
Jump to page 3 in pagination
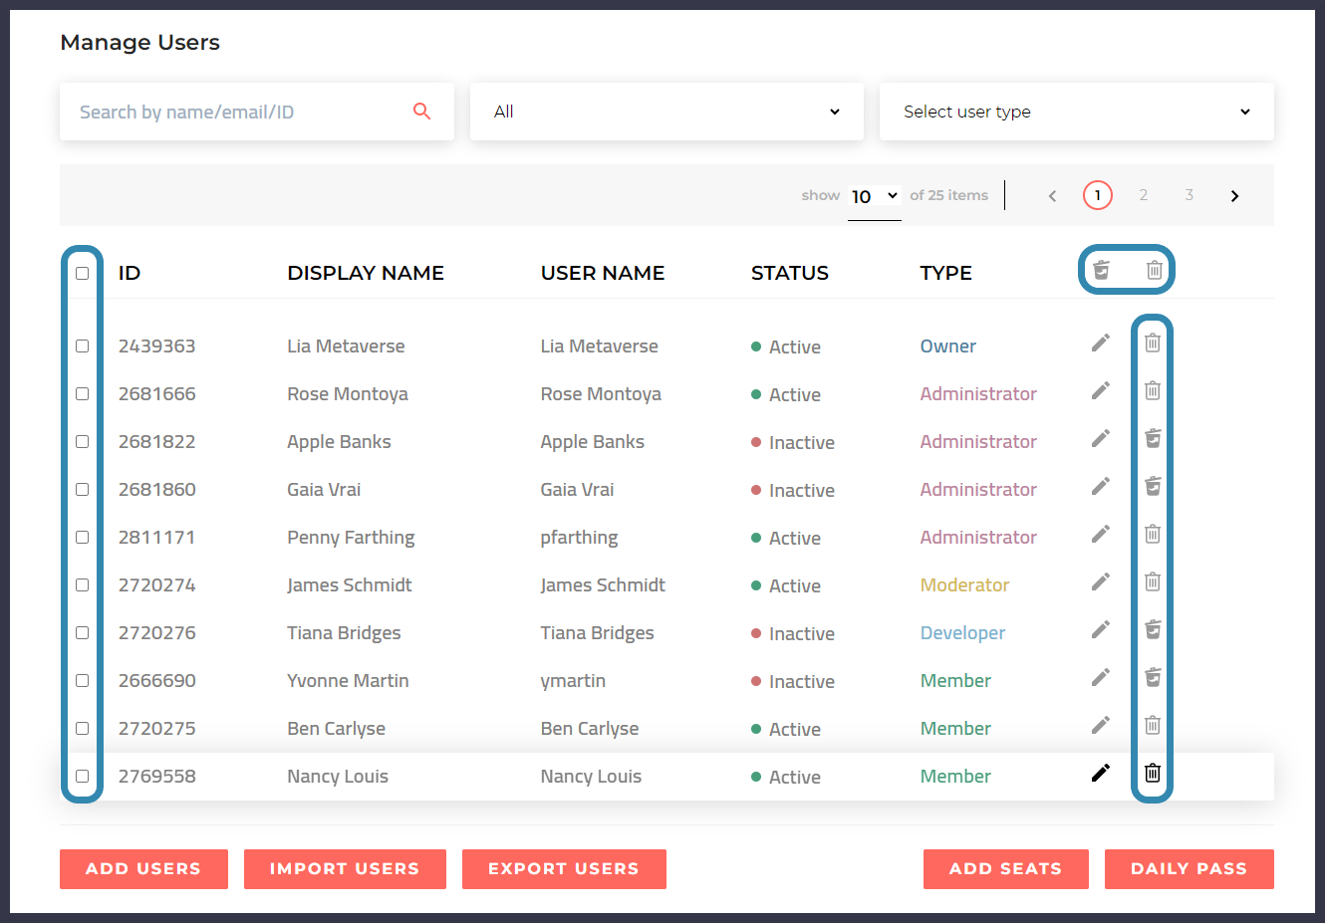coord(1189,195)
